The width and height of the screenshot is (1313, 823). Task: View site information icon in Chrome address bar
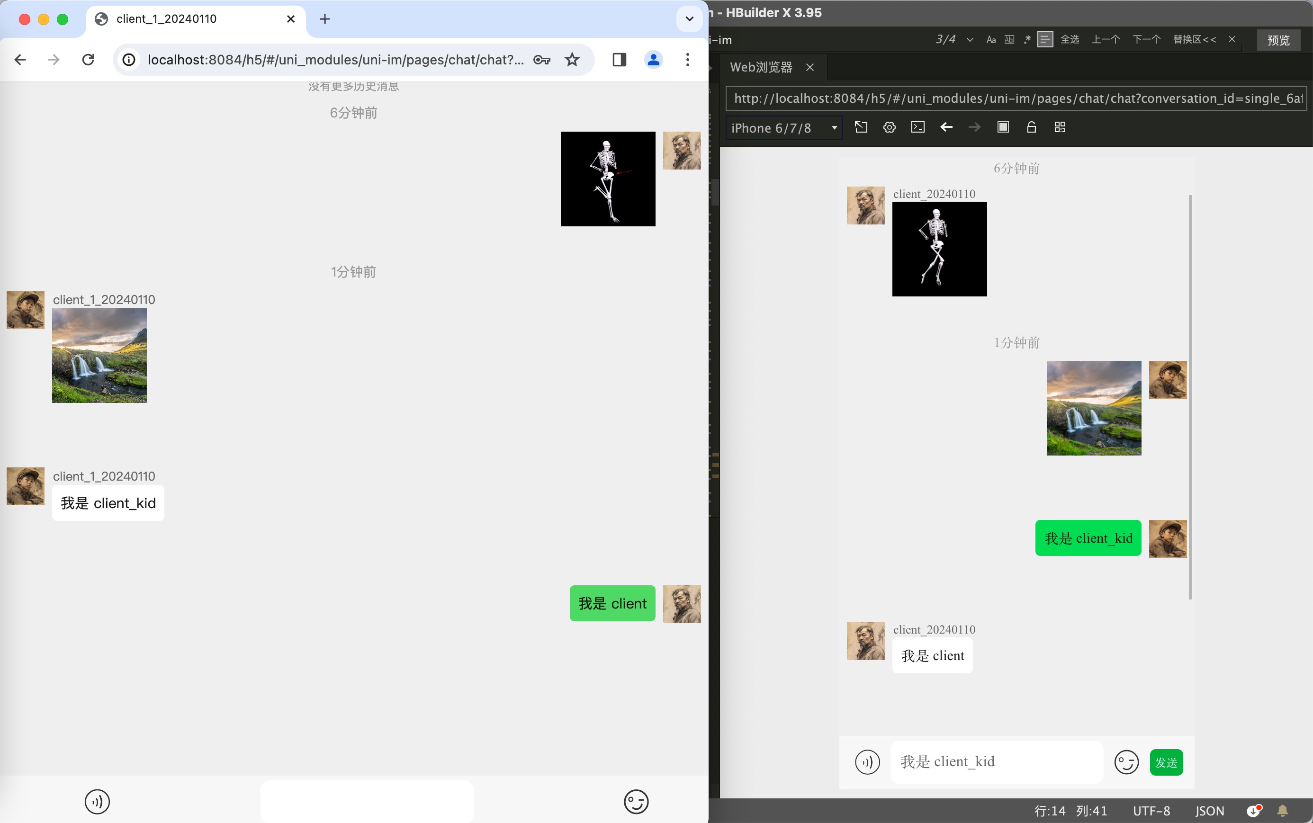coord(128,59)
